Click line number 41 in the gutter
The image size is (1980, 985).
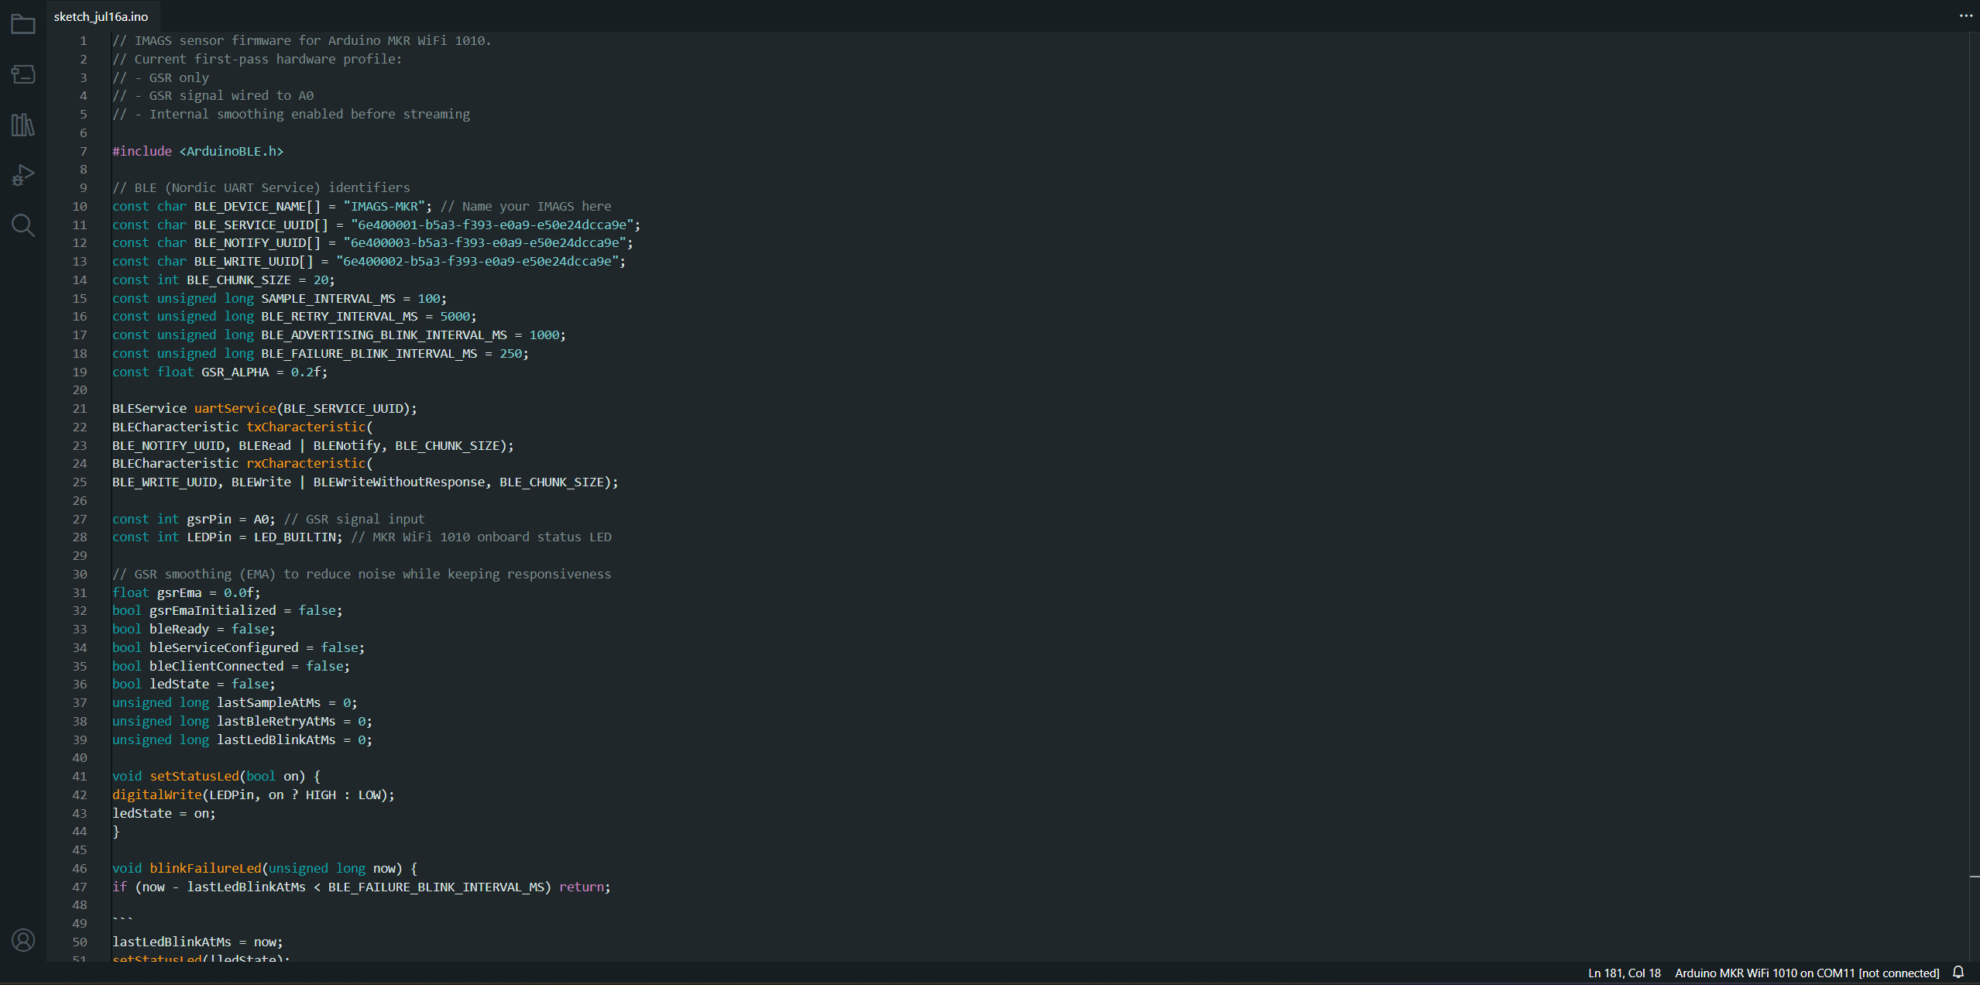point(80,776)
